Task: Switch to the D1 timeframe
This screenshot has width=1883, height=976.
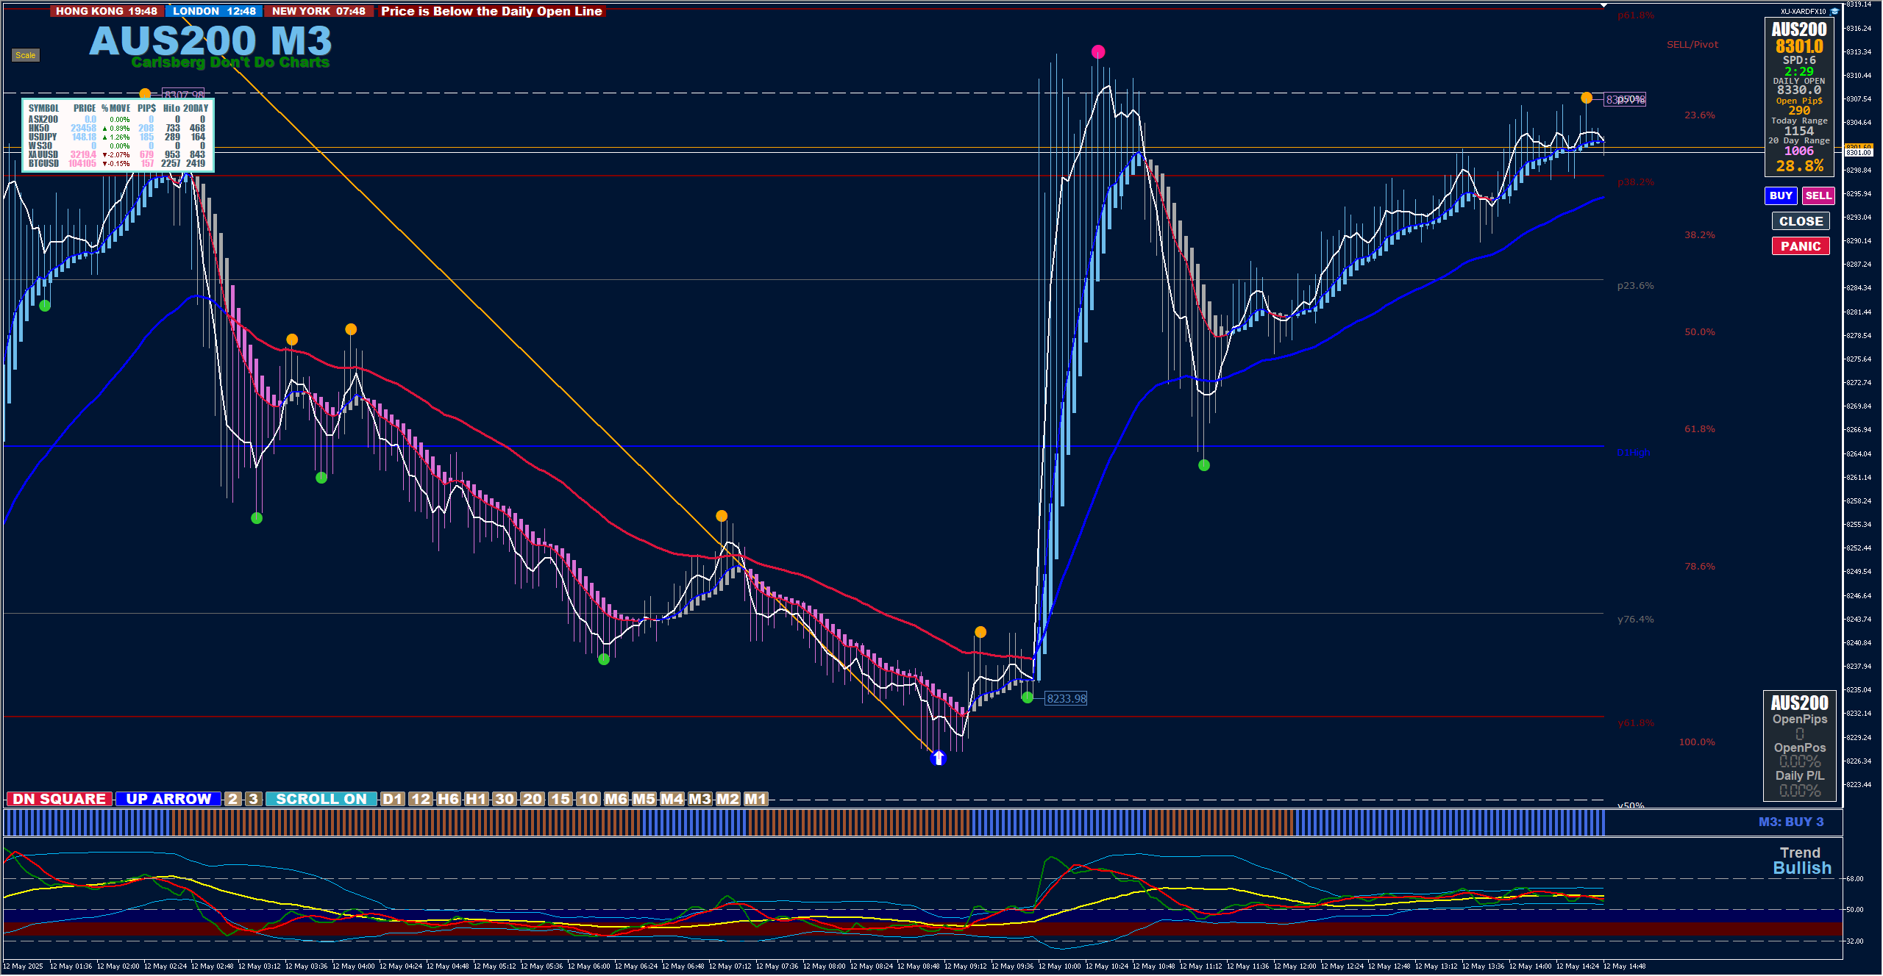Action: click(393, 799)
